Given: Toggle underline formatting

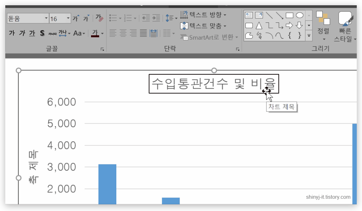Looking at the screenshot, I should coord(32,33).
